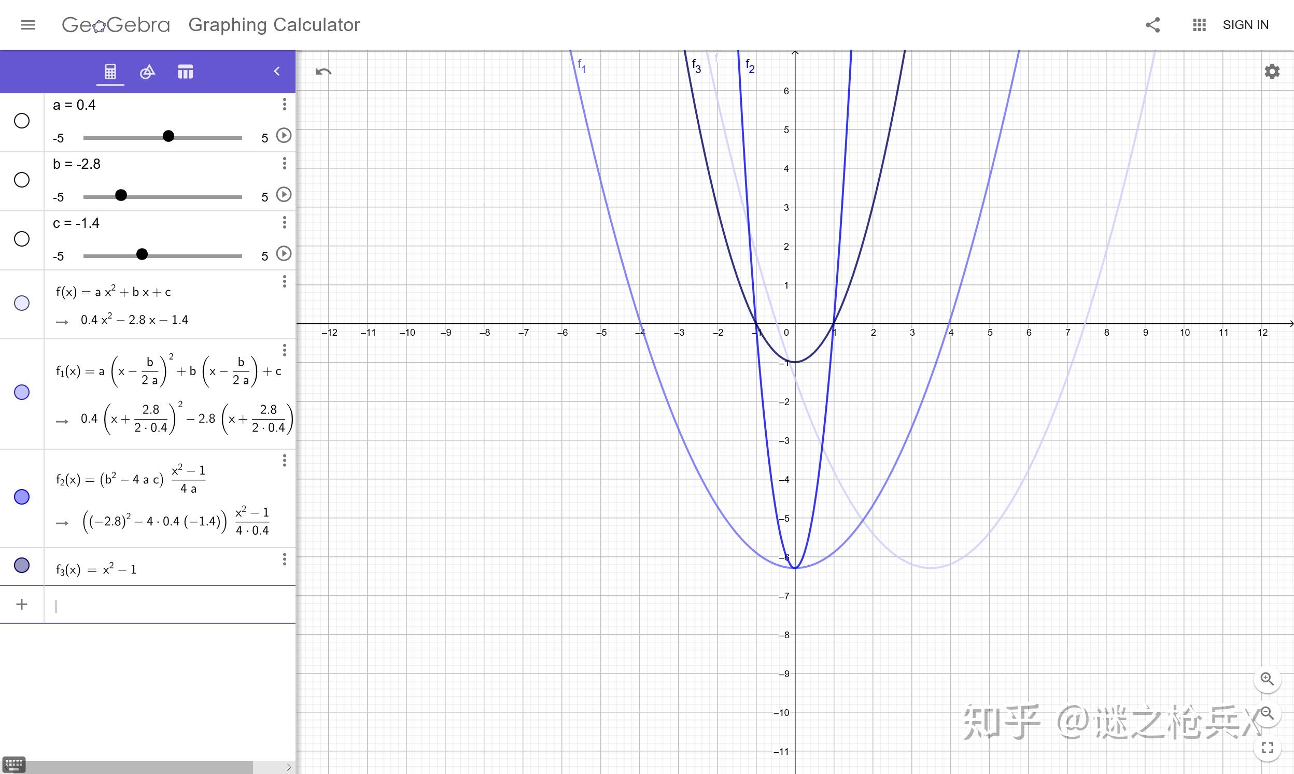
Task: Click the slider c track handle
Action: point(142,254)
